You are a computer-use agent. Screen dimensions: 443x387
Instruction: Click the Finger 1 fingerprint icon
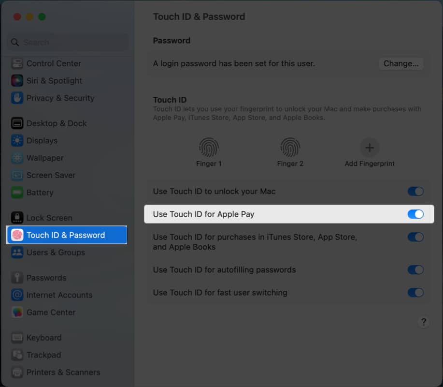209,147
